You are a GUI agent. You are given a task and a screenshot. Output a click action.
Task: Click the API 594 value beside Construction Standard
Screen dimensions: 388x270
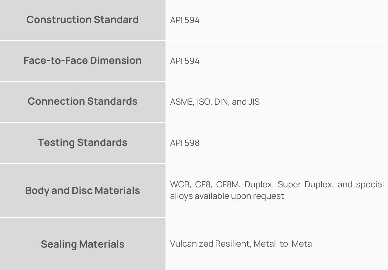tap(185, 20)
